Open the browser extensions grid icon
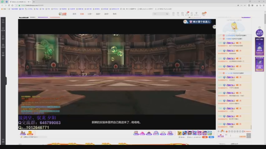This screenshot has height=149, width=266. click(x=252, y=5)
